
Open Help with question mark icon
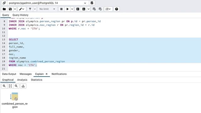(117, 9)
